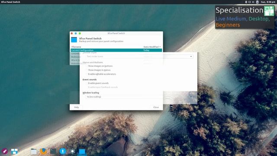The image size is (277, 156).
Task: Click the Bluetooth tray icon
Action: coord(246,2)
